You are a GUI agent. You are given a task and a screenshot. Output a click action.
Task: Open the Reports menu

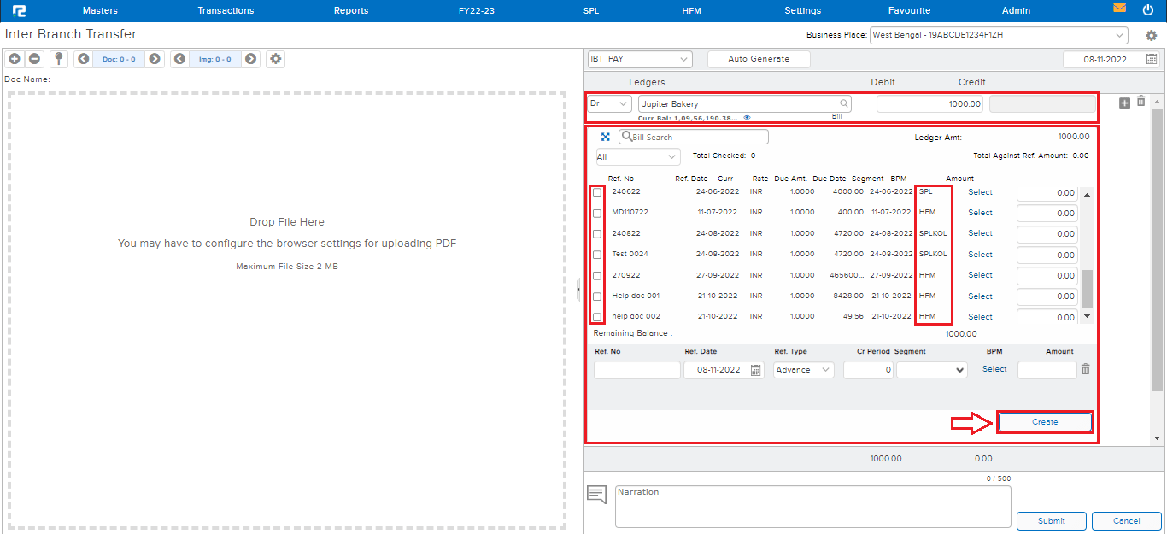351,10
